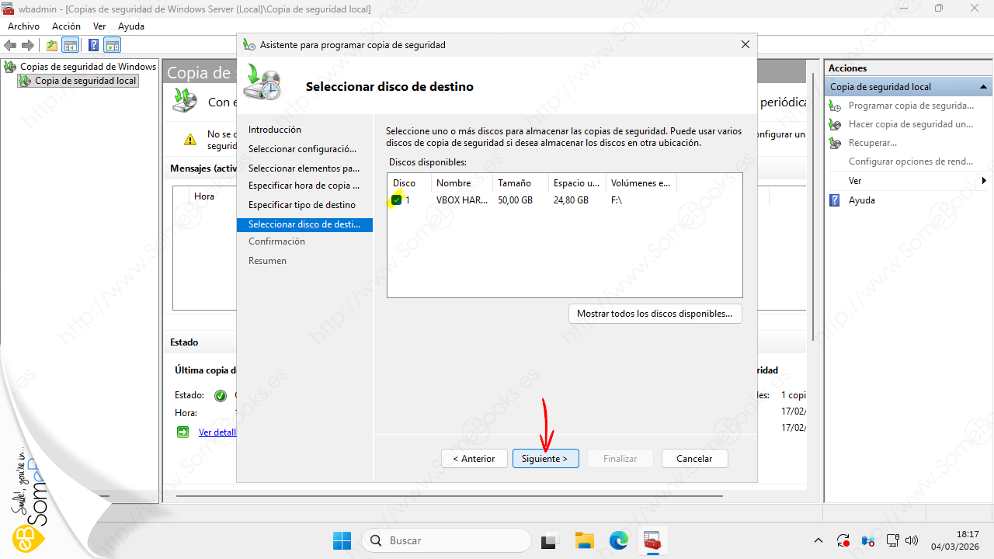The width and height of the screenshot is (994, 559).
Task: Click the Buscar search box on taskbar
Action: tap(447, 540)
